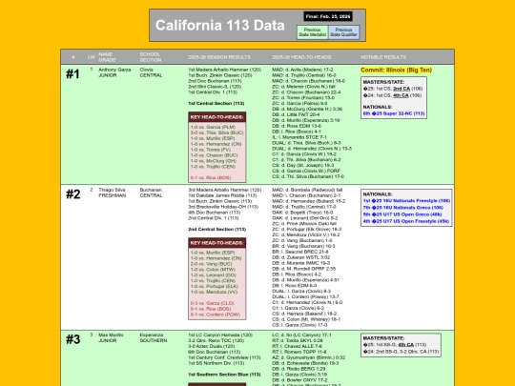Click 'AZ: d. Gyumushyan (Birmin.) 0:32' line
The width and height of the screenshot is (515, 386).
308,357
